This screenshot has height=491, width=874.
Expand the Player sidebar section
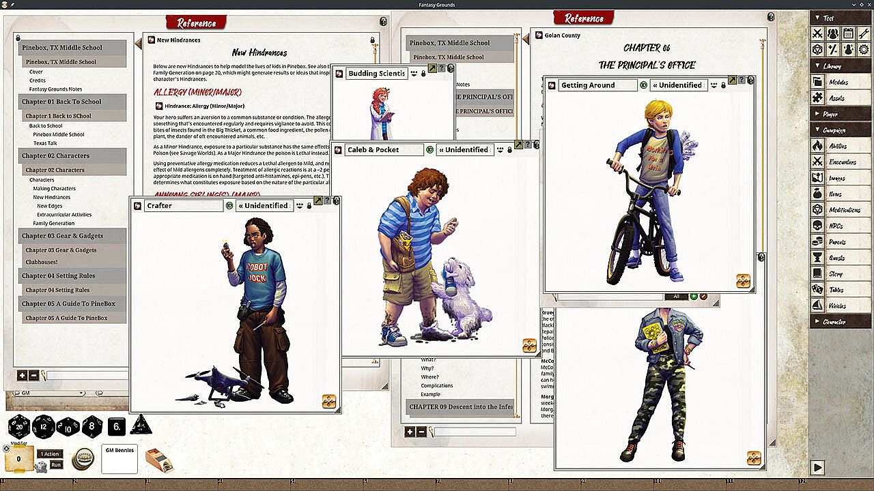click(840, 114)
